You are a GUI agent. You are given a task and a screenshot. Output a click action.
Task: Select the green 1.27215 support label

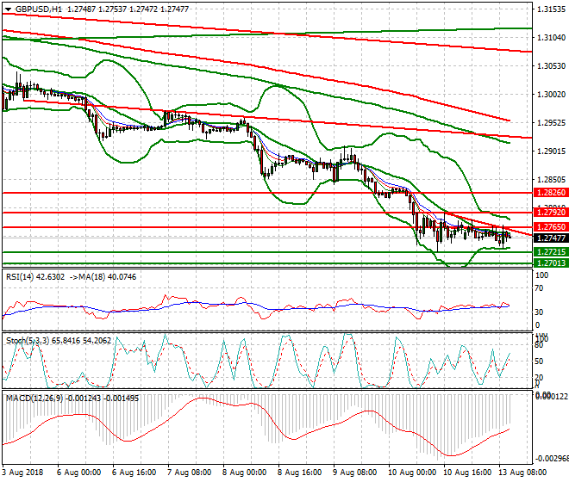(x=549, y=252)
